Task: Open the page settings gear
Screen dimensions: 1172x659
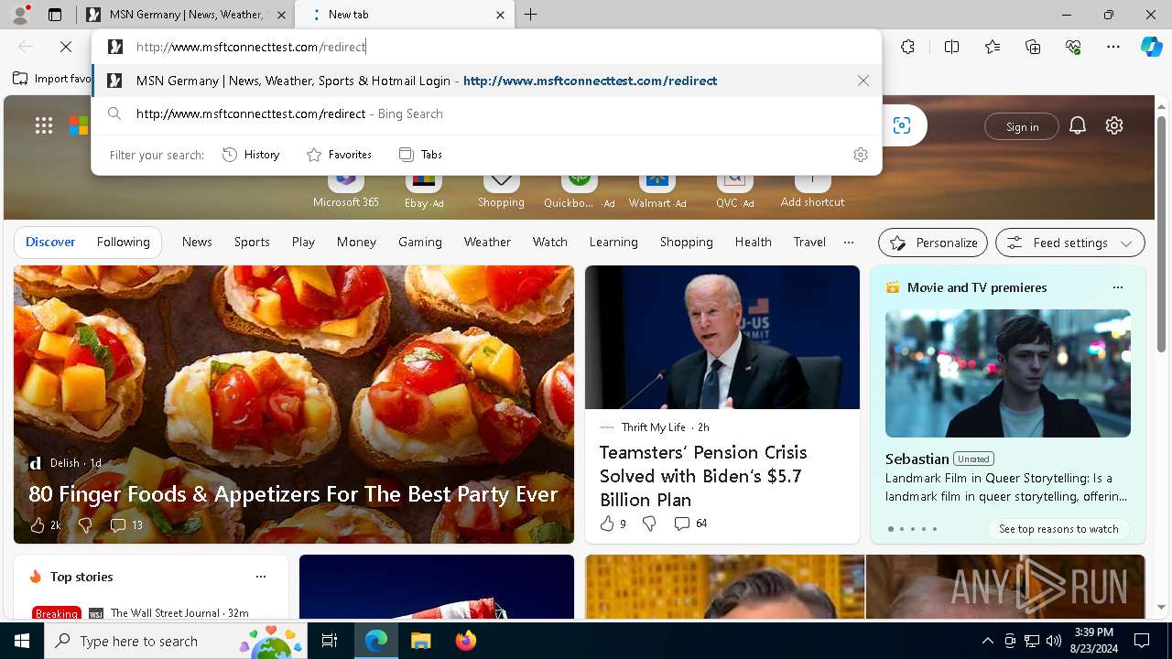Action: tap(1114, 125)
